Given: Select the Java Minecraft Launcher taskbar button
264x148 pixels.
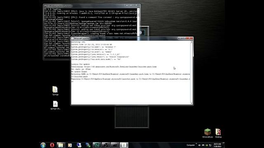Looking at the screenshot, I should pos(124,145).
